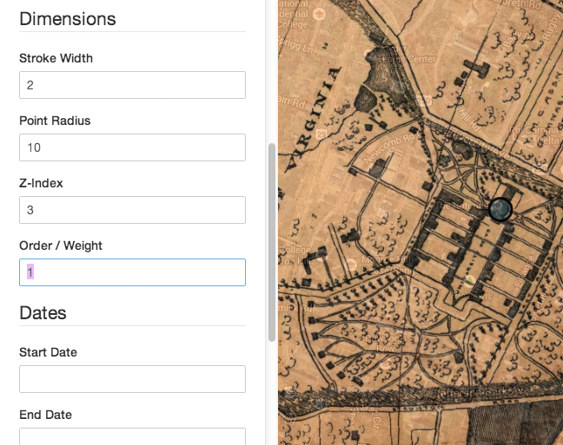Click into the Z-Index field
Viewport: 563px width, 445px height.
tap(132, 210)
